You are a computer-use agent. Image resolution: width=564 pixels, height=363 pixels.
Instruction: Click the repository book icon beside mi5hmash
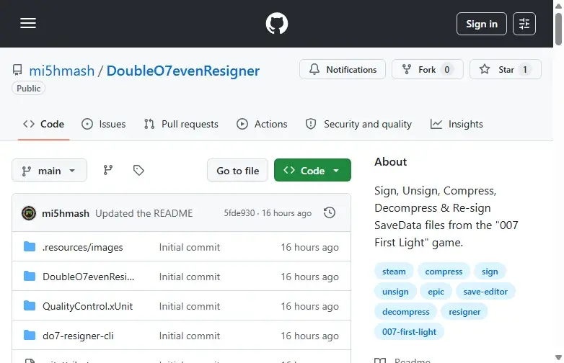[17, 70]
